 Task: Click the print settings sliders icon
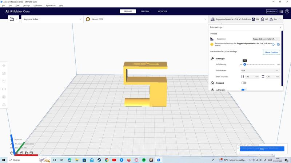tap(212, 19)
